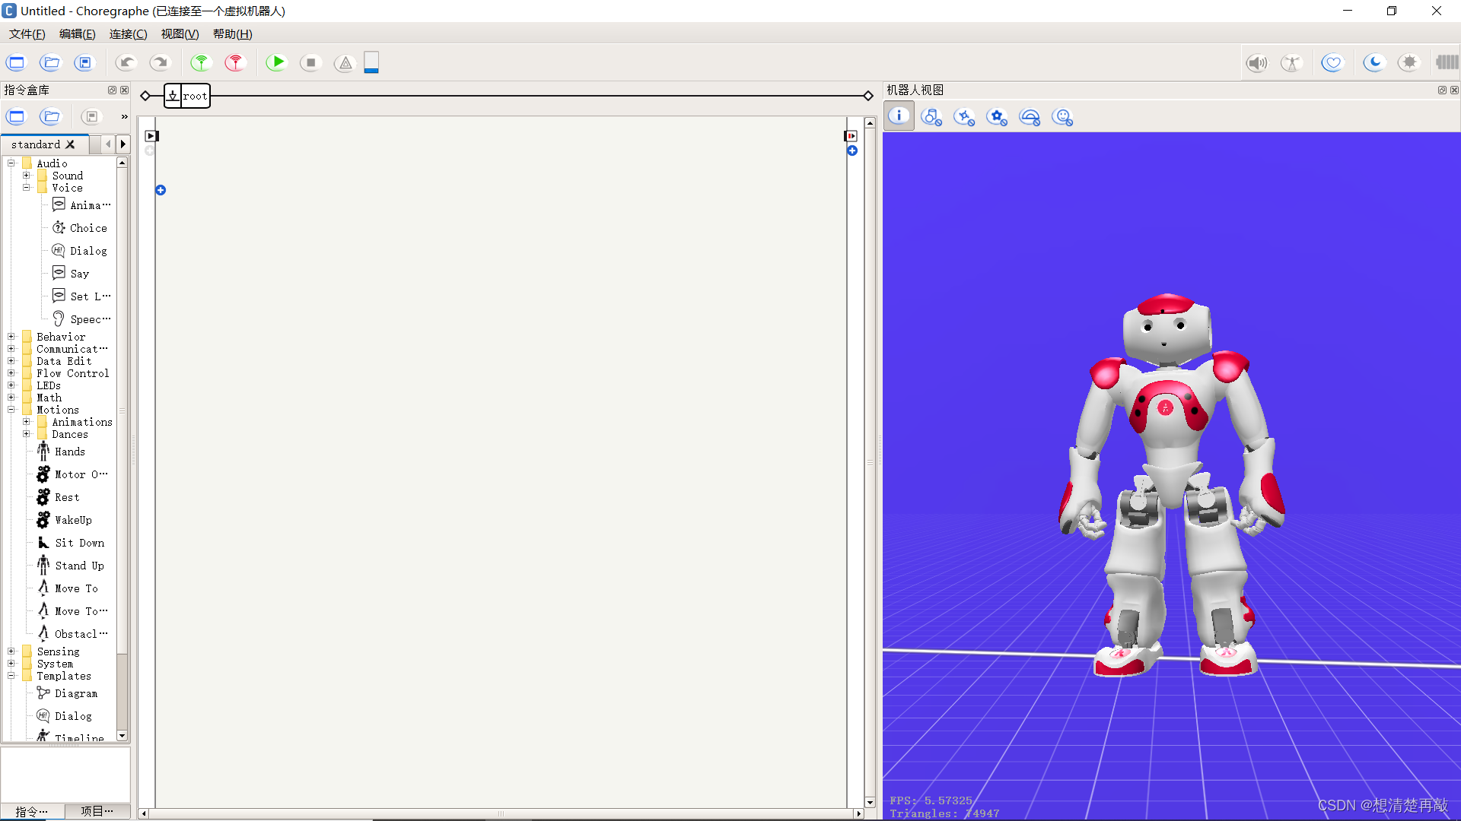Click the battery level indicator icon
This screenshot has width=1461, height=821.
[1447, 63]
